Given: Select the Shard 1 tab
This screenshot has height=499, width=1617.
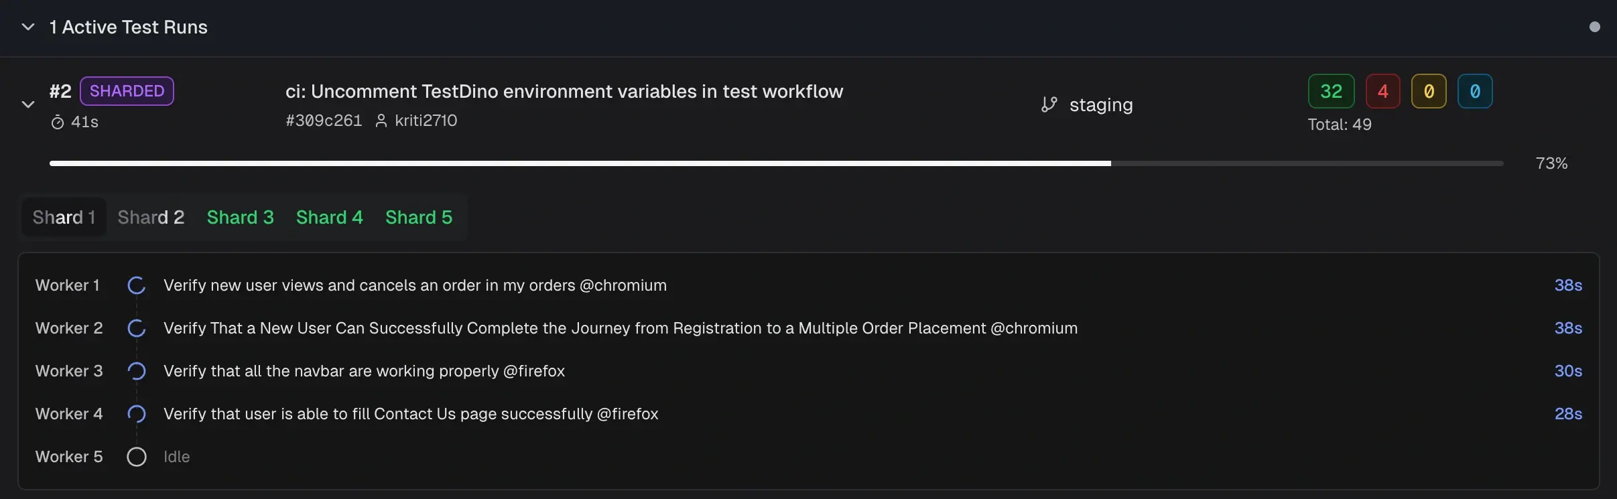Looking at the screenshot, I should [64, 217].
